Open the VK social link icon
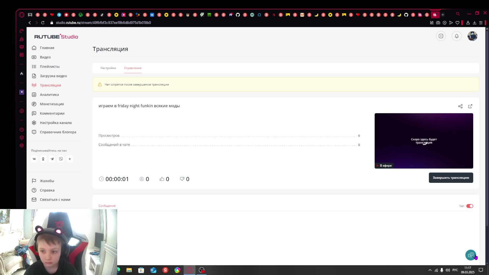Screen dimensions: 489x275 [x=34, y=159]
